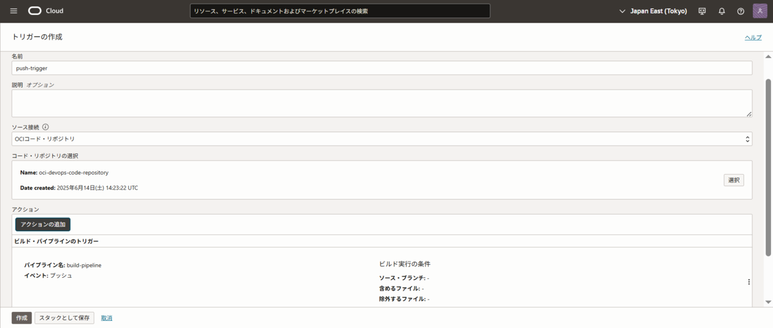Open the build pipeline trigger kebab menu
This screenshot has height=328, width=773.
pos(749,282)
